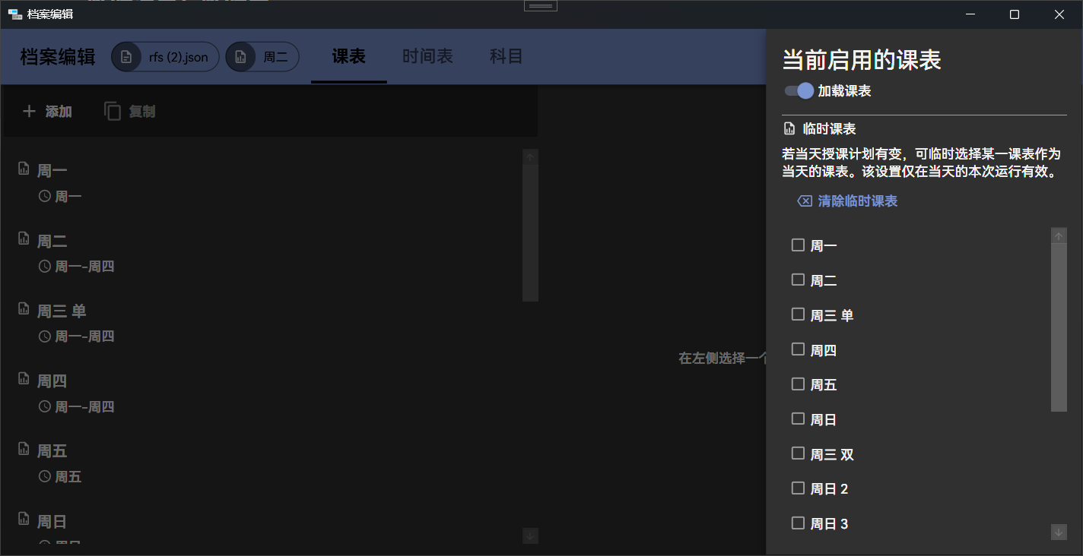Select the 周二 schedule in left list
Screen dimensions: 1083x556
click(52, 242)
